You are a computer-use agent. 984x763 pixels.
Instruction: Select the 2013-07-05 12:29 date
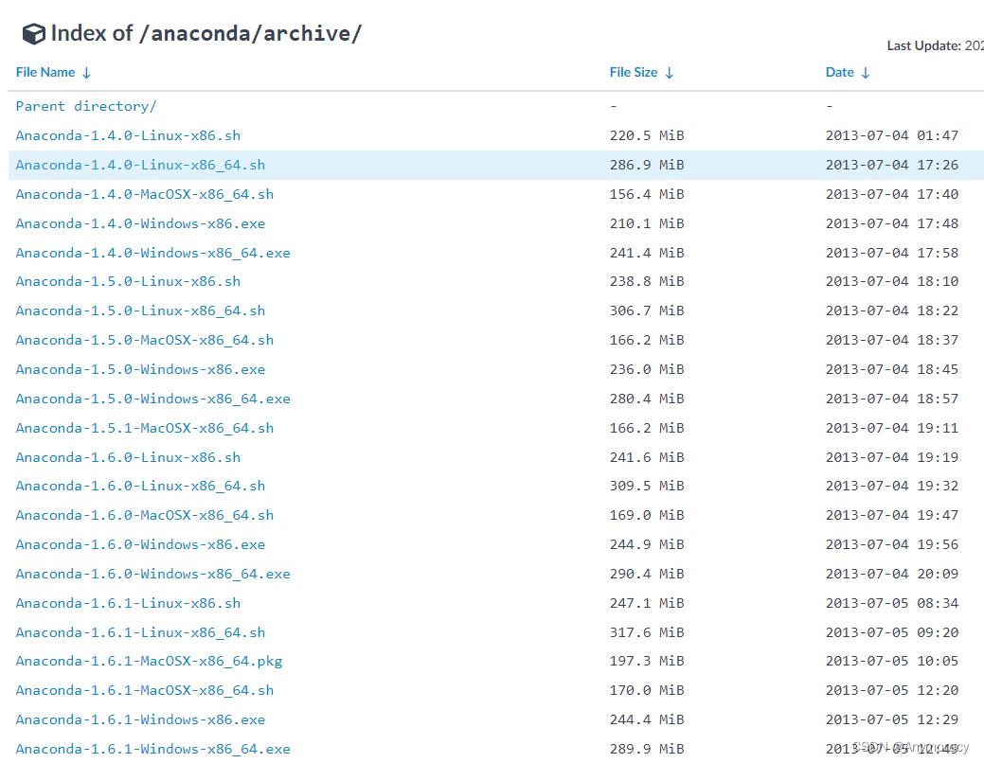pyautogui.click(x=892, y=719)
